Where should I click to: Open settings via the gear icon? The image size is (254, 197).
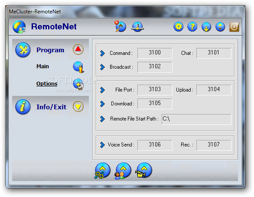pos(178,27)
